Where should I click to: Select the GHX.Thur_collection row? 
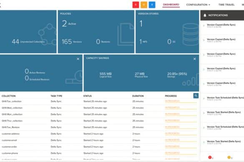99,121
